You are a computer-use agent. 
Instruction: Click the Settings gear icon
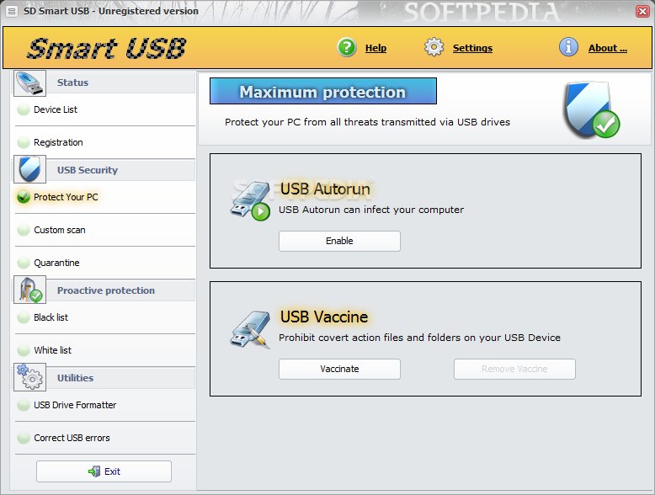[x=434, y=47]
